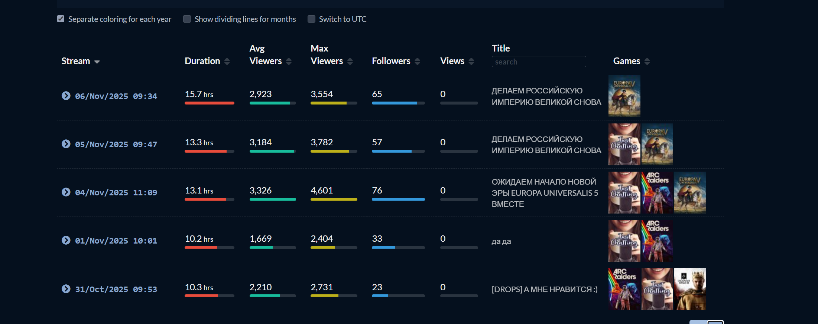Click followers value 65
The width and height of the screenshot is (818, 324).
click(377, 94)
